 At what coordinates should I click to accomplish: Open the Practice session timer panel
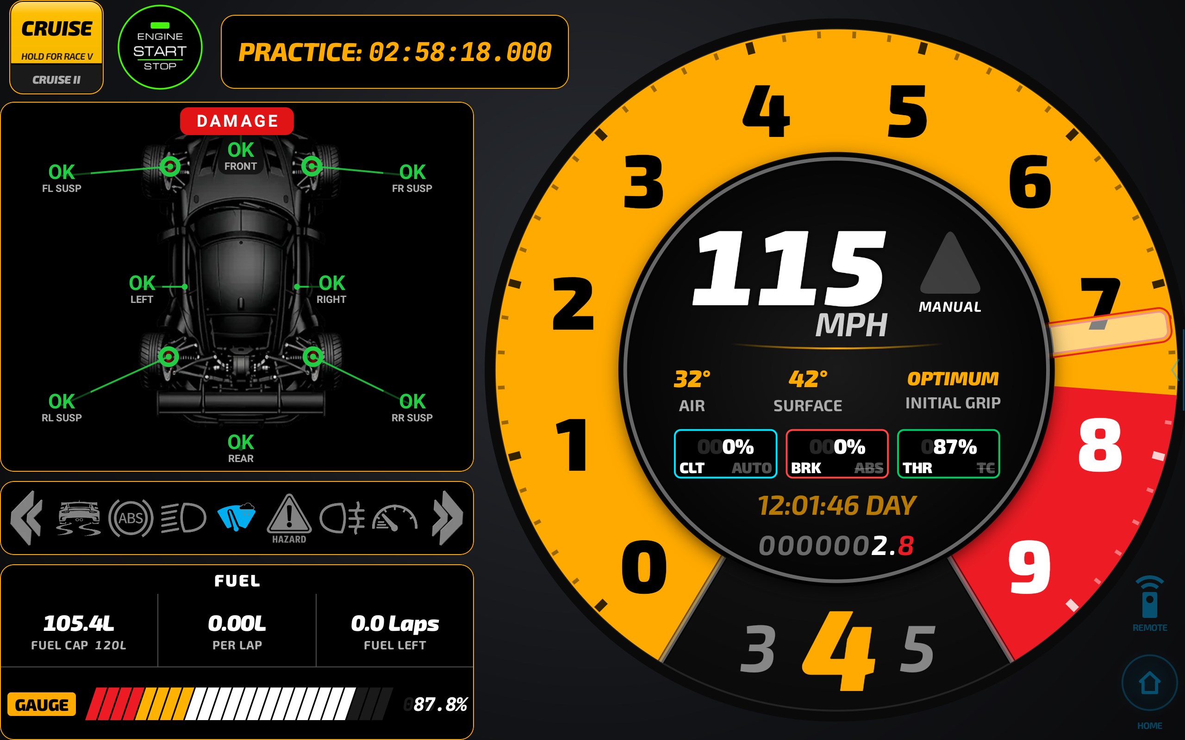coord(395,52)
